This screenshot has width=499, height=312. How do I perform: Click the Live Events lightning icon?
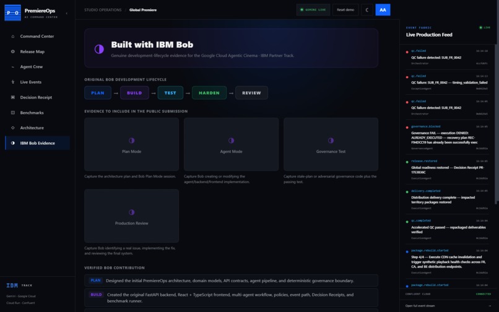[x=13, y=82]
